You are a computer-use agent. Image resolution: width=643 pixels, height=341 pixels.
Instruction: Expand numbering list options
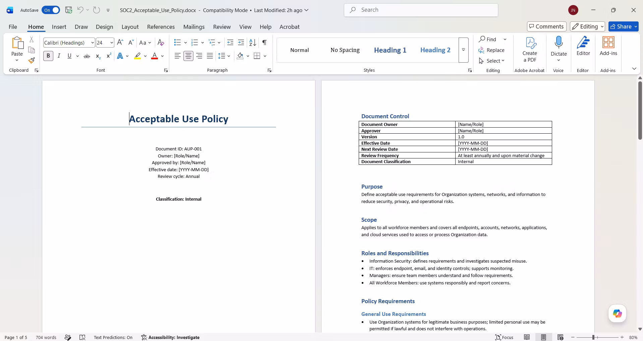(x=202, y=43)
